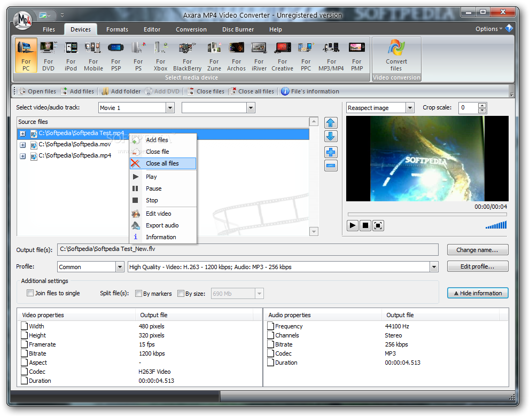Click the source files scrollbar down arrow

coord(314,232)
